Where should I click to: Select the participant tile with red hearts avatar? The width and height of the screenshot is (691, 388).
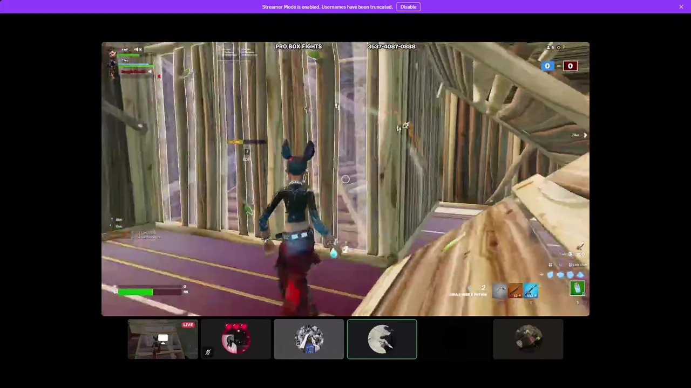click(x=236, y=339)
